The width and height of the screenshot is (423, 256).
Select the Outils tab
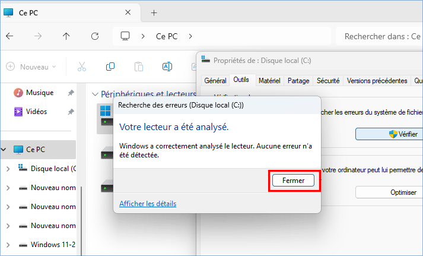tap(241, 80)
